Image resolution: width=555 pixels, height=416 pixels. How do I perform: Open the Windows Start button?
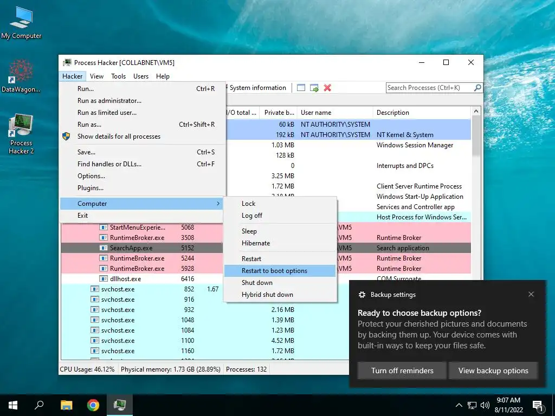13,405
